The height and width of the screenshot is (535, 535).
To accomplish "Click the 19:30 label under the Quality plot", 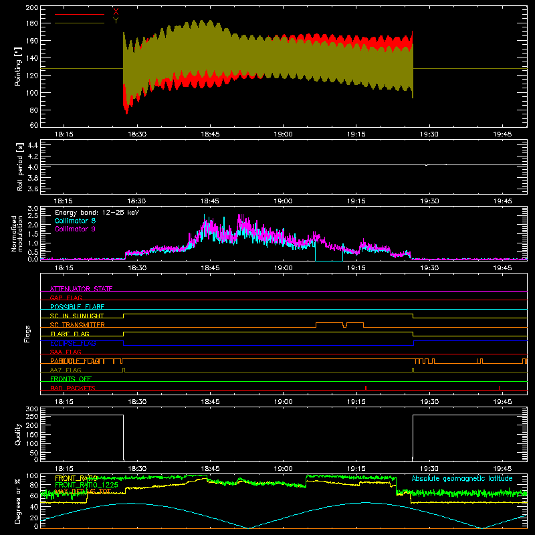I will (x=429, y=469).
